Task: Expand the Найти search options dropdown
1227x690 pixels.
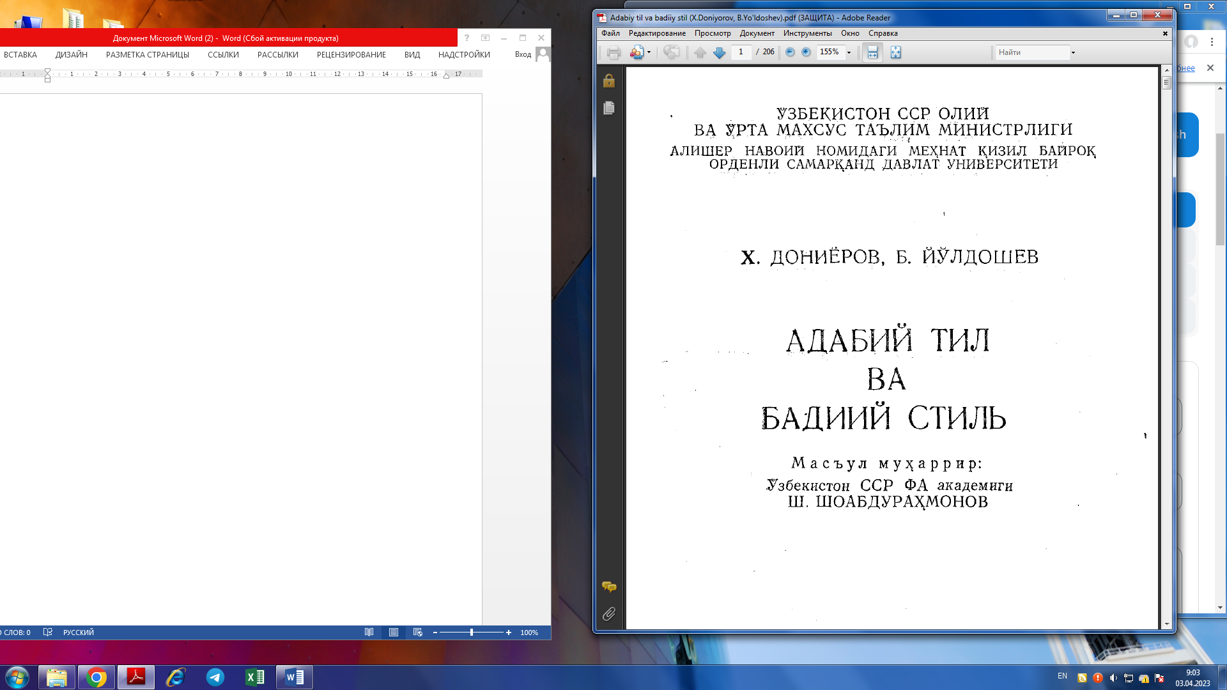Action: [1072, 52]
